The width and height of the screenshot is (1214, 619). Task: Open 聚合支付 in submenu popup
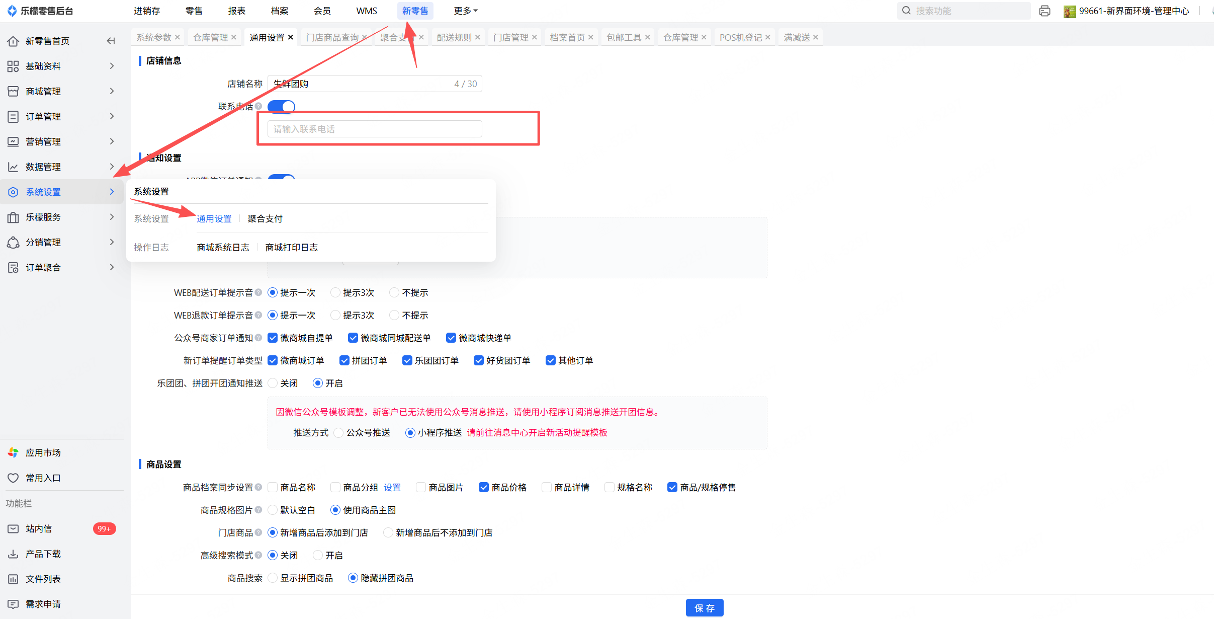[x=265, y=218]
